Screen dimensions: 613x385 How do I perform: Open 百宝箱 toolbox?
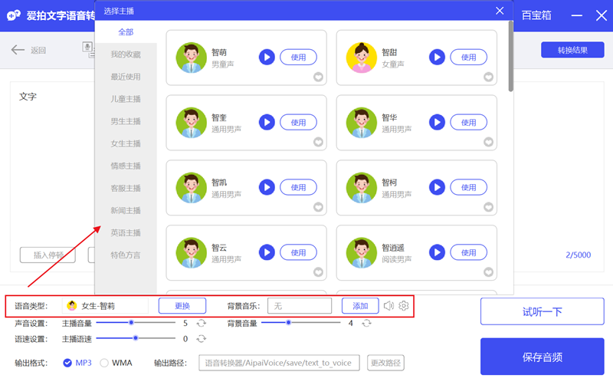(536, 15)
